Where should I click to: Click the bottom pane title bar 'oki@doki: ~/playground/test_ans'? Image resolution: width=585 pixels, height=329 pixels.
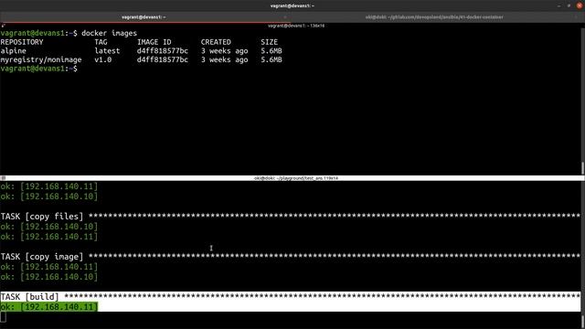point(296,178)
